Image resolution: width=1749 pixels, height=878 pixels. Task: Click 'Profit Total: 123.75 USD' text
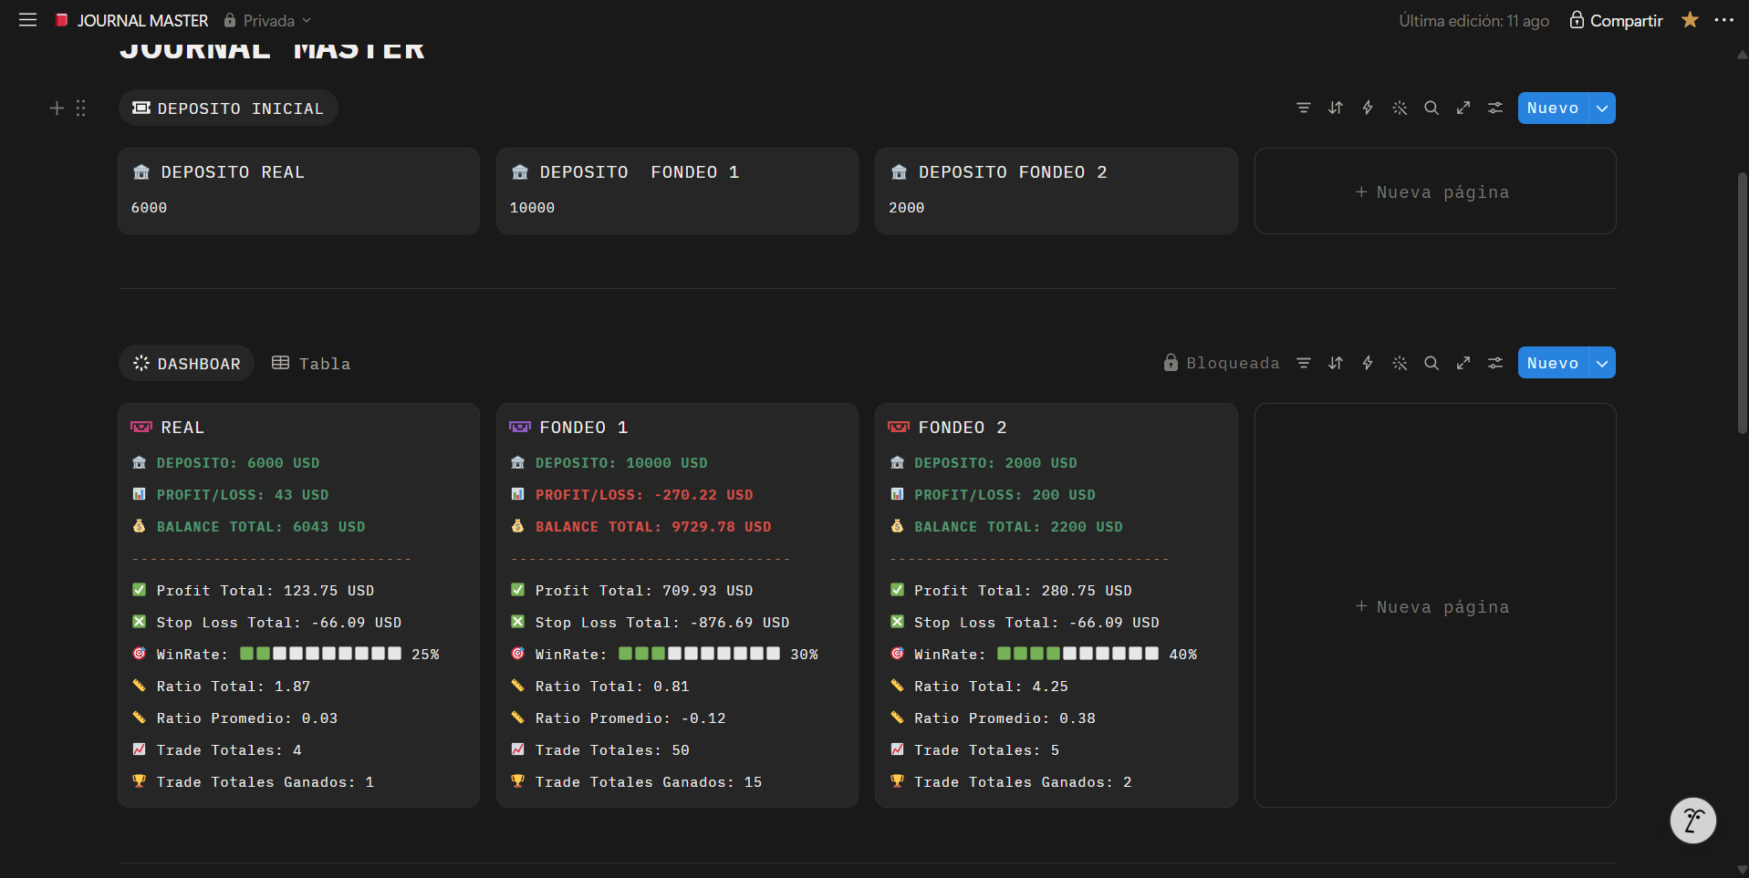coord(265,591)
